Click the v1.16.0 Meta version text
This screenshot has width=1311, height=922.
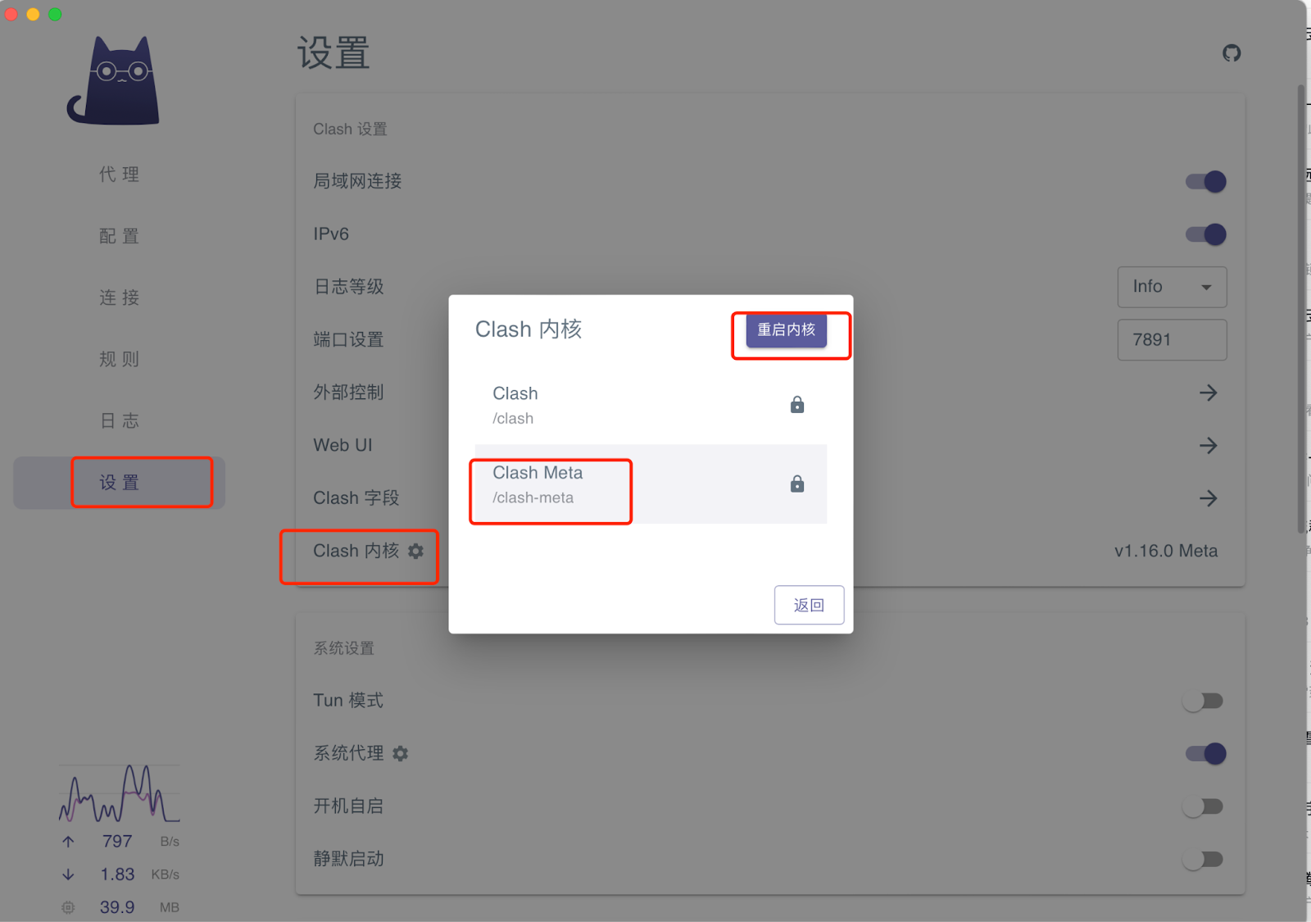pyautogui.click(x=1166, y=551)
